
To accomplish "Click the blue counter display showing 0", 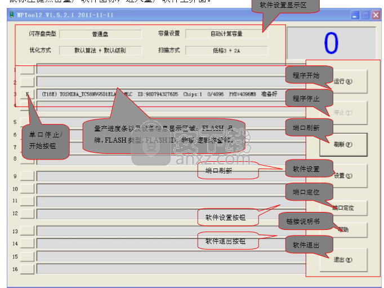I will (331, 43).
